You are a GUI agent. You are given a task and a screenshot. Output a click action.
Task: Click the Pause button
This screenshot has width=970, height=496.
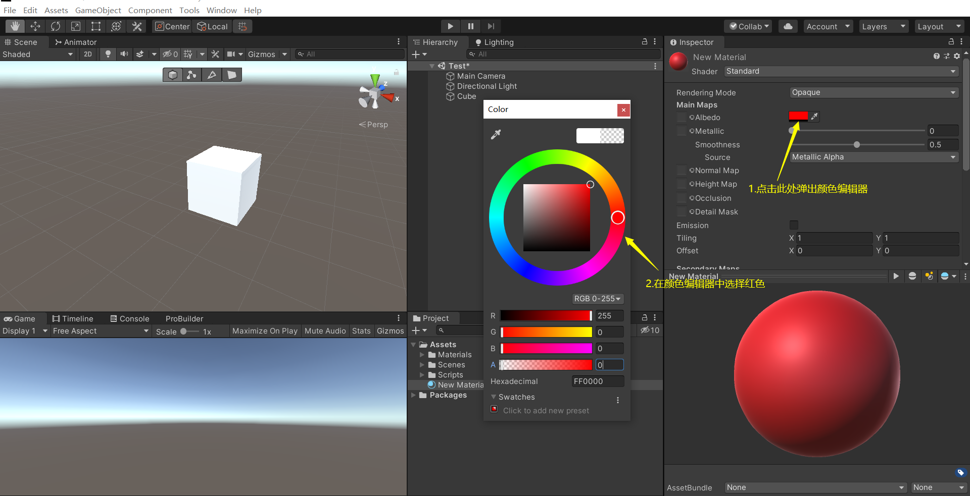pyautogui.click(x=470, y=26)
